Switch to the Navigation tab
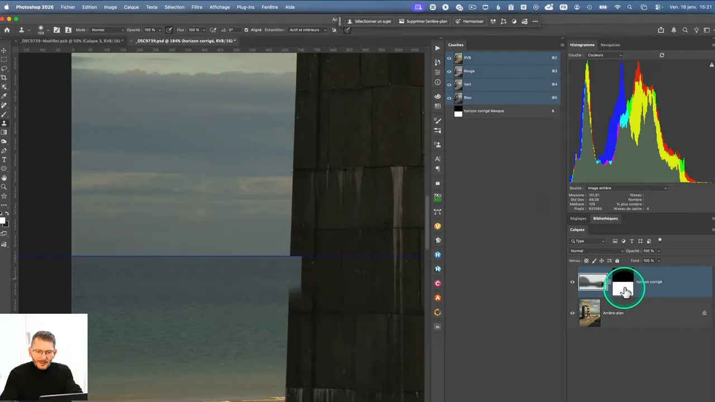The width and height of the screenshot is (715, 402). coord(610,45)
